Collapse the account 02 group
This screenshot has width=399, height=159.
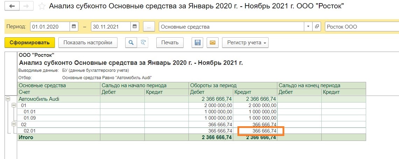pyautogui.click(x=14, y=124)
